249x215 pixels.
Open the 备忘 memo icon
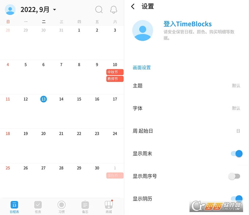point(85,205)
